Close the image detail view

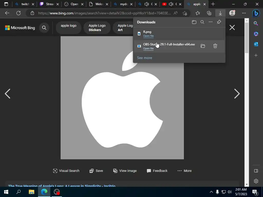click(232, 27)
